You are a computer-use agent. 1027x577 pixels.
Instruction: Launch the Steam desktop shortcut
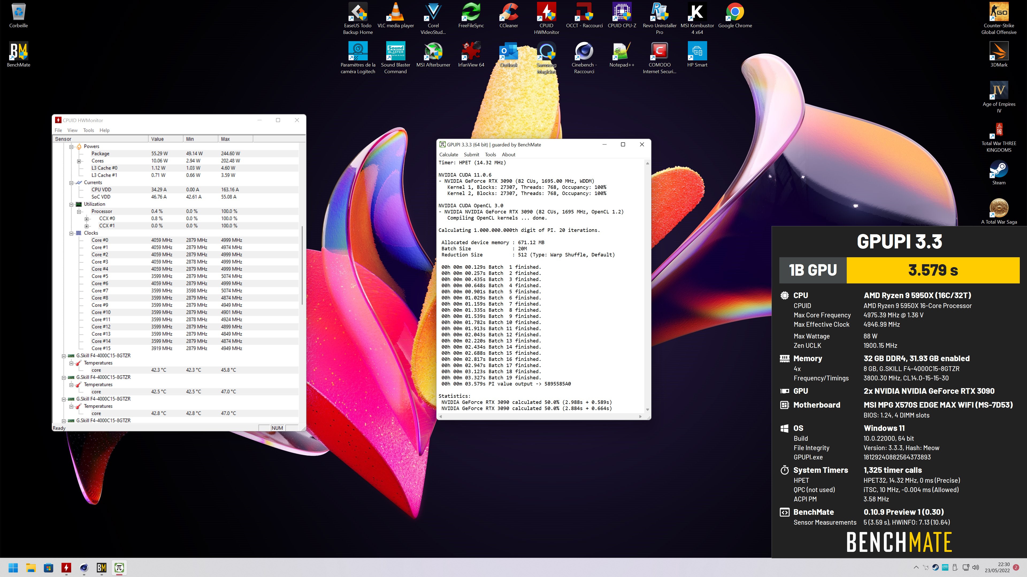(998, 173)
